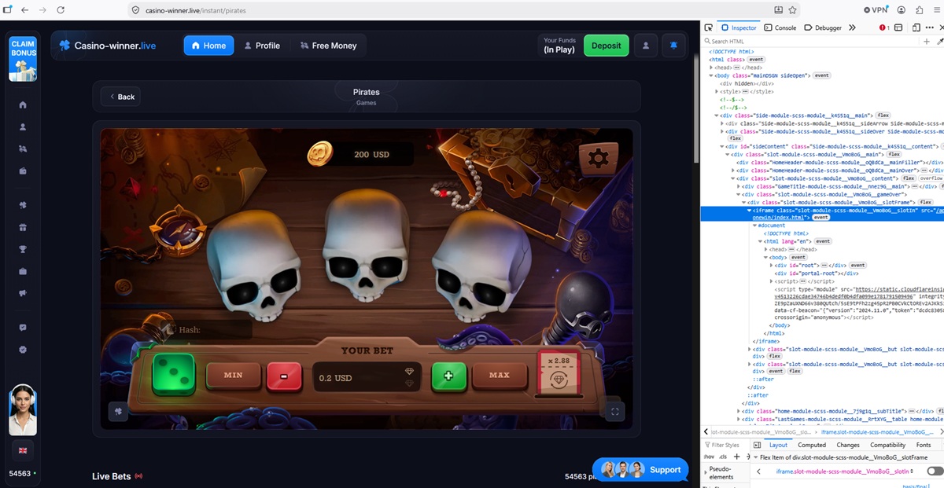Screen dimensions: 944x488
Task: Show more DevTools tabs chevron
Action: pos(852,28)
